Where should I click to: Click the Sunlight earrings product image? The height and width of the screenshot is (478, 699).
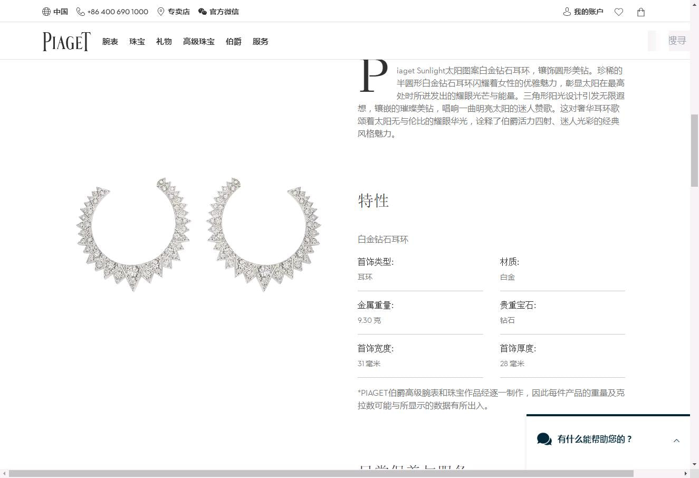(198, 234)
